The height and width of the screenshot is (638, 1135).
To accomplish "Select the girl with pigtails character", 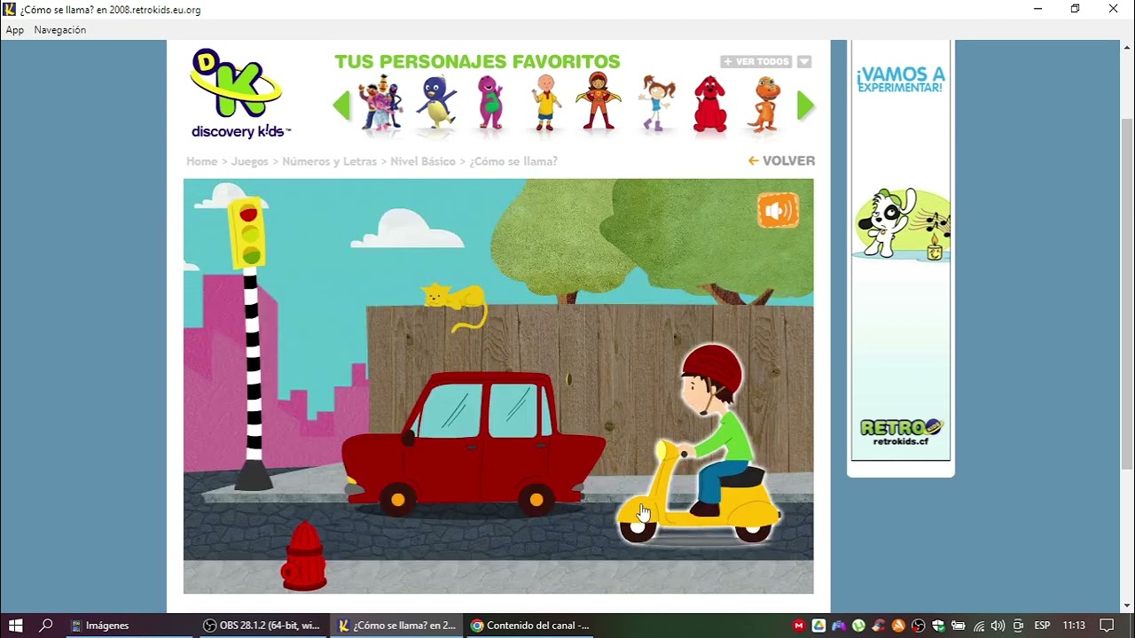I will (x=656, y=104).
